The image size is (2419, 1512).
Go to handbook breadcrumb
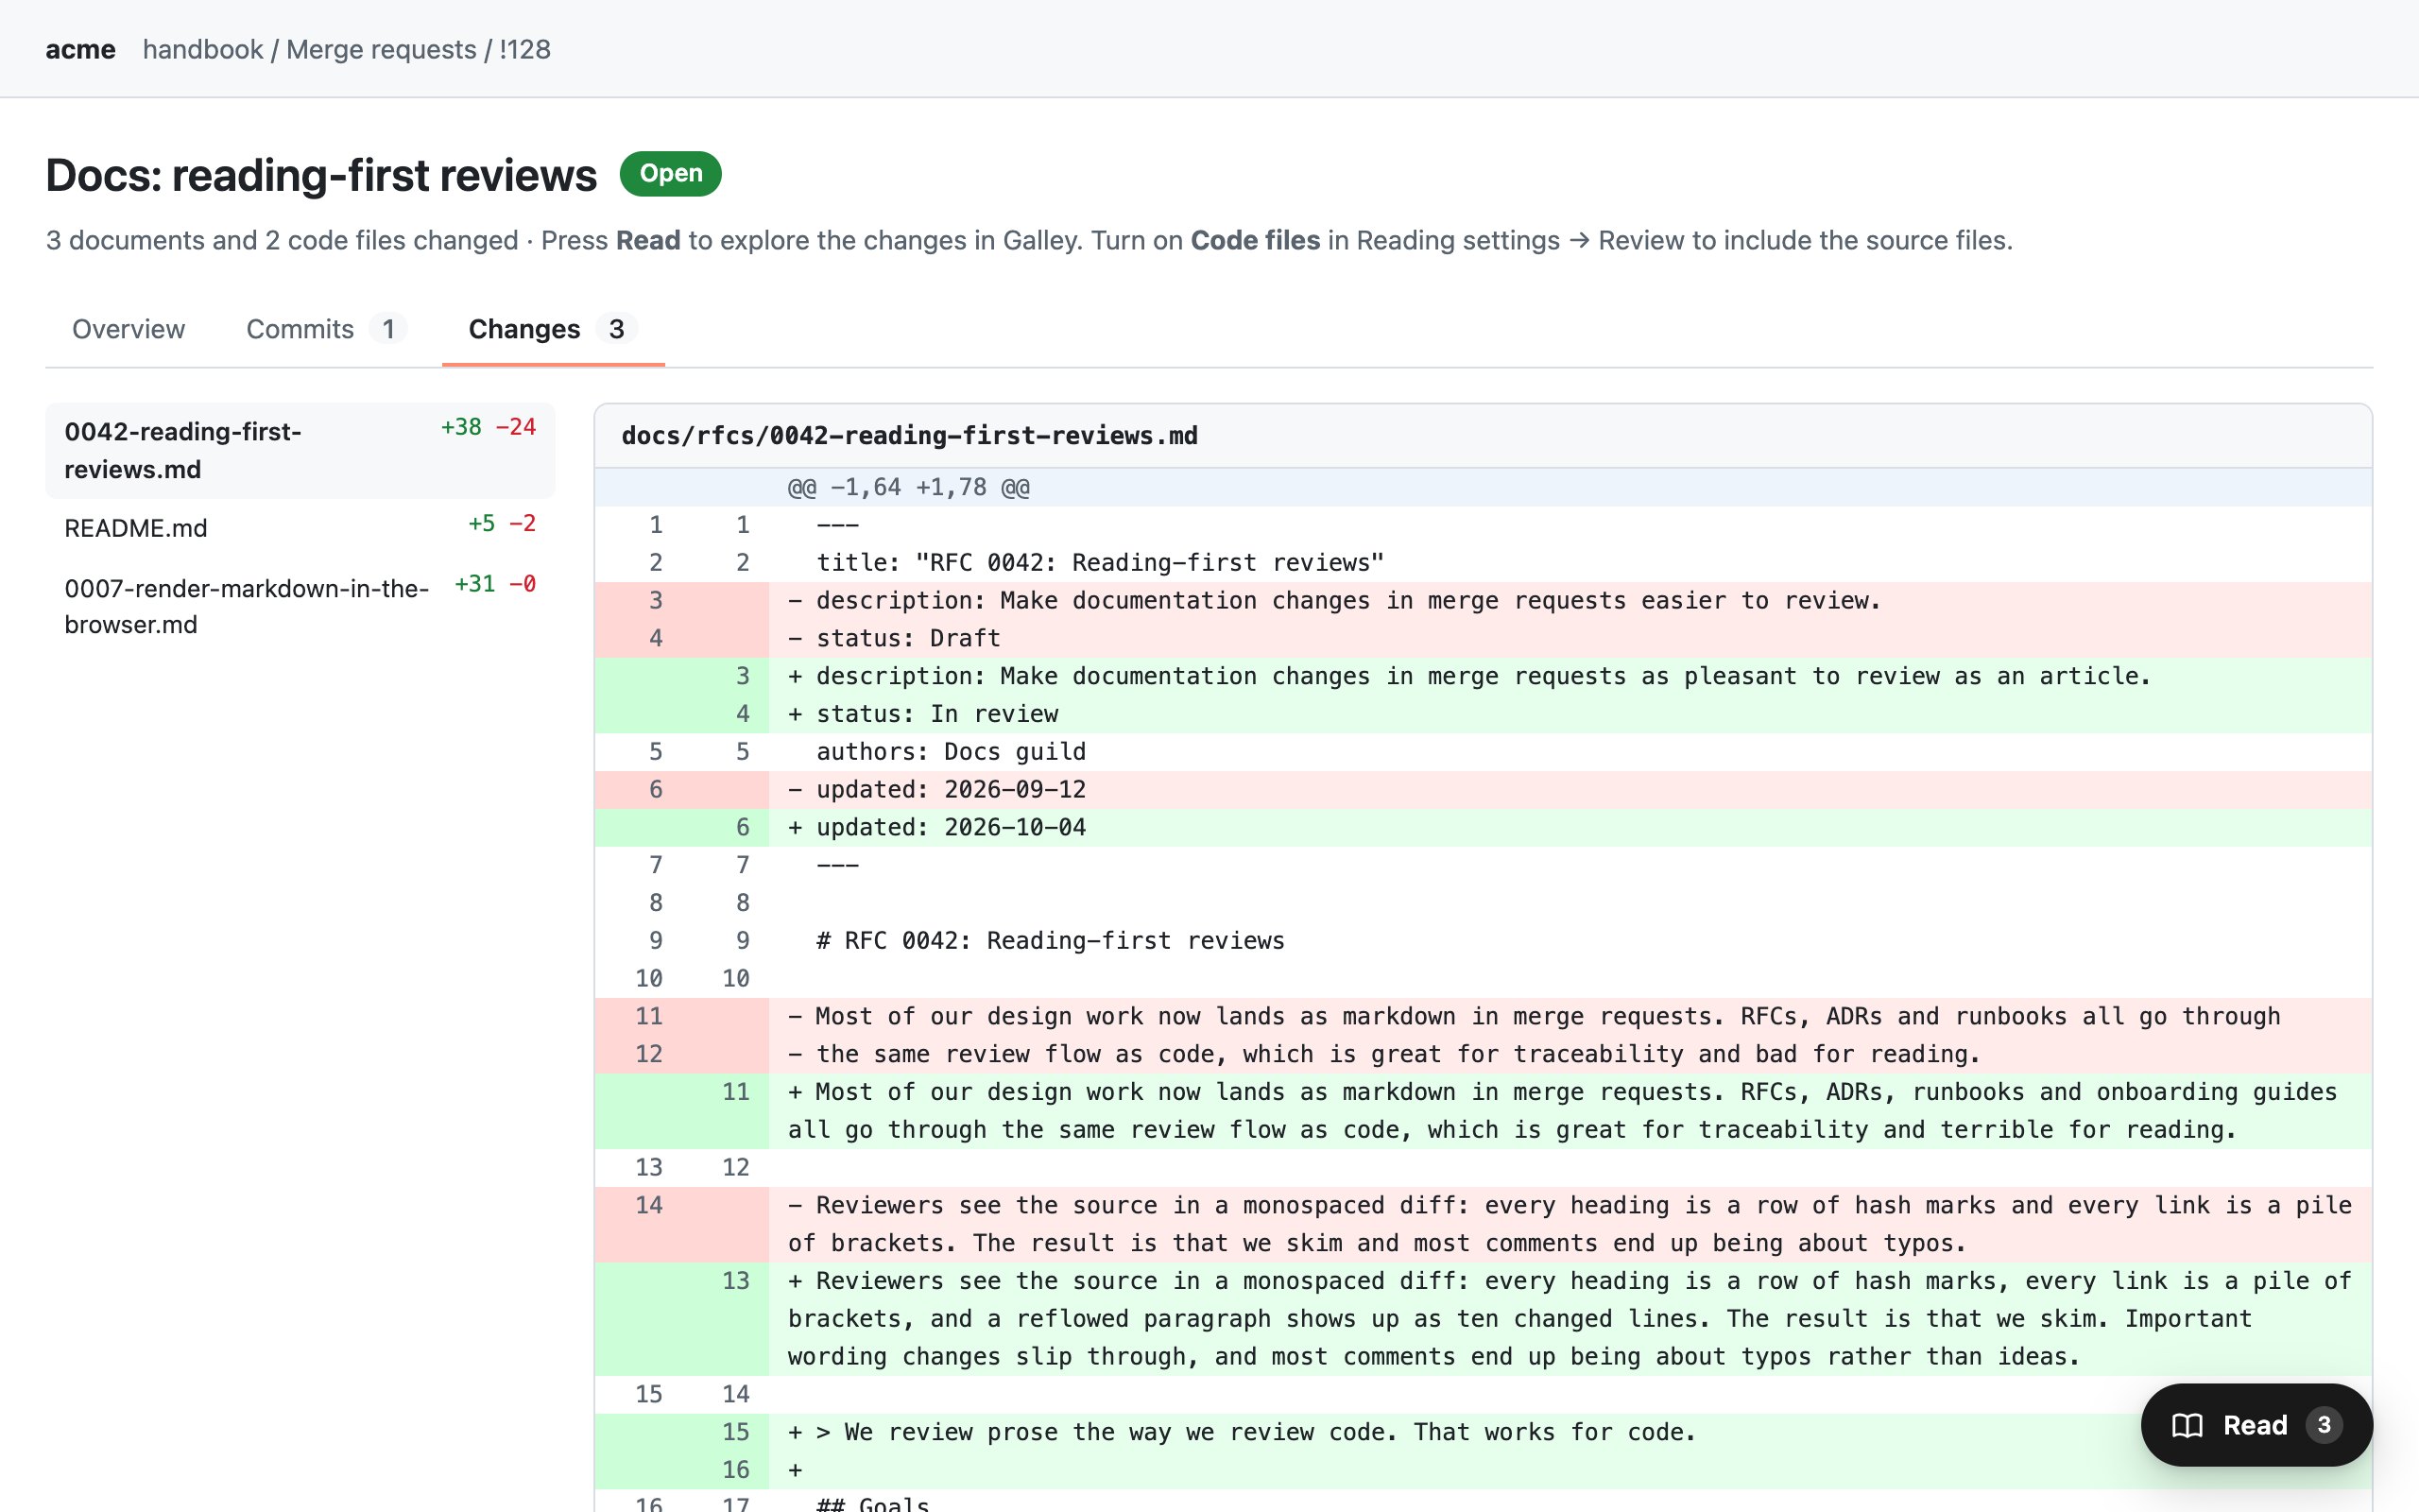click(203, 49)
